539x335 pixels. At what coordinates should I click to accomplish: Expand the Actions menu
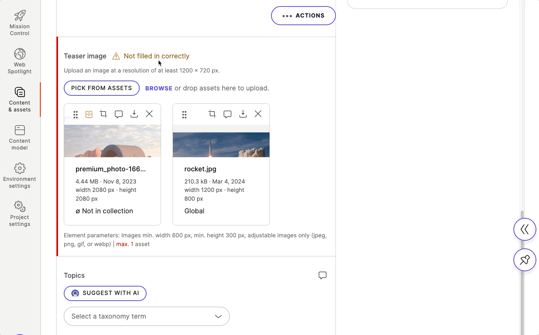[x=303, y=16]
